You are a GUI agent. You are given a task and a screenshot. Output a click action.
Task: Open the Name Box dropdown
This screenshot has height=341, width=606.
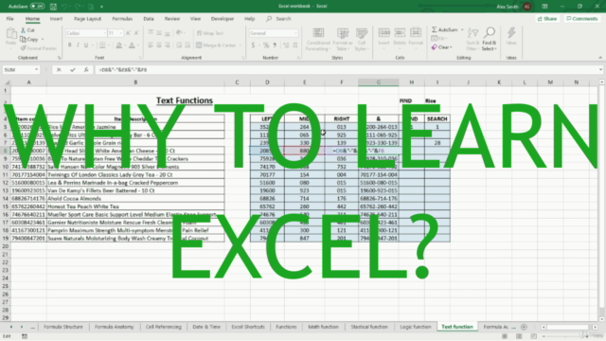tap(36, 69)
